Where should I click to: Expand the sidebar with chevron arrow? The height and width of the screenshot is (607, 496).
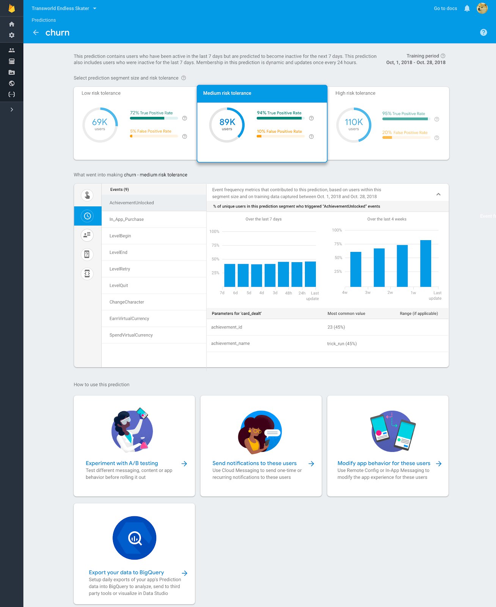tap(12, 110)
